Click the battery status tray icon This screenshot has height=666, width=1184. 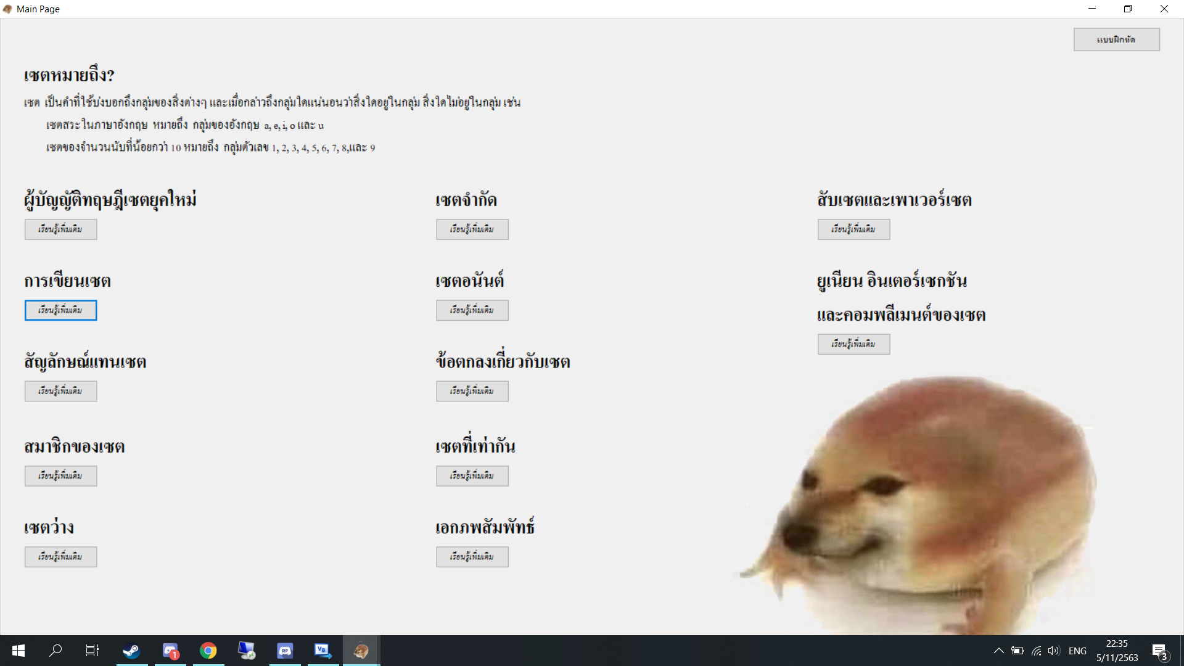click(1017, 651)
